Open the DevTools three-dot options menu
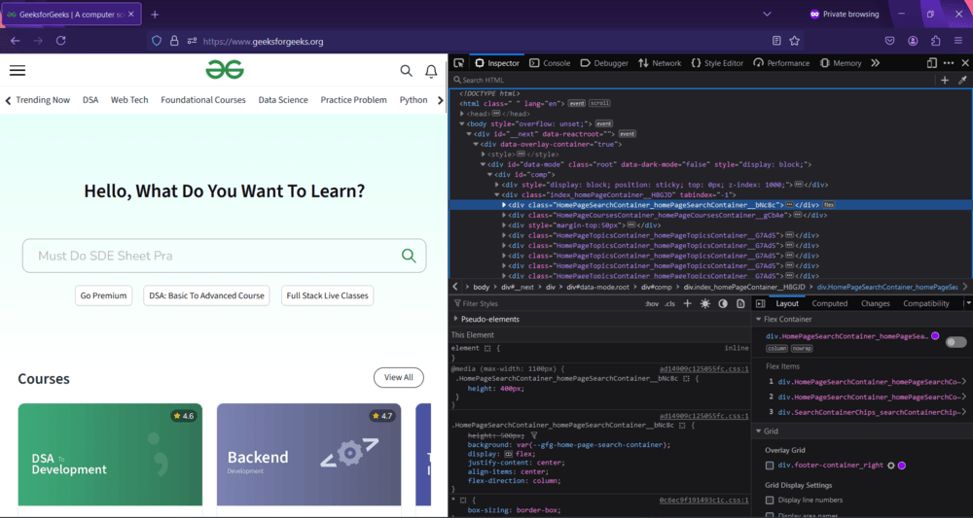Screen dimensions: 973x518 point(948,63)
